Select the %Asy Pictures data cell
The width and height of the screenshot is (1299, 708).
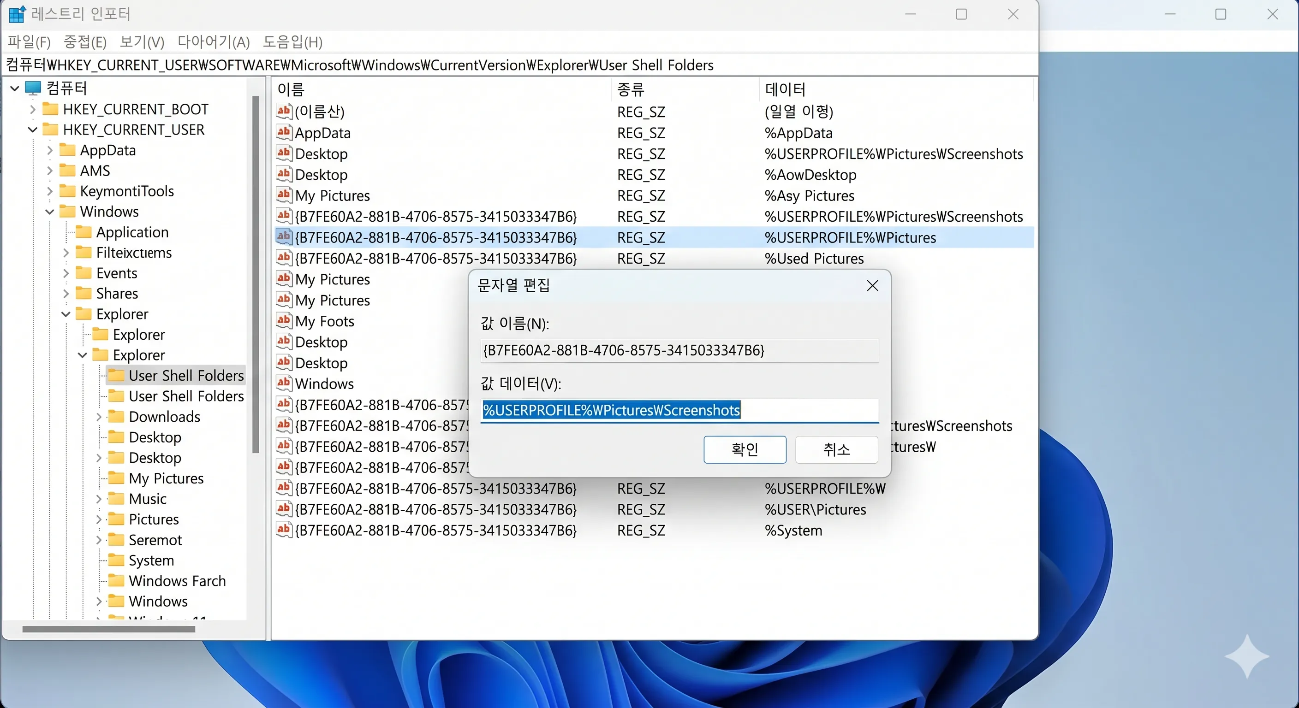810,195
